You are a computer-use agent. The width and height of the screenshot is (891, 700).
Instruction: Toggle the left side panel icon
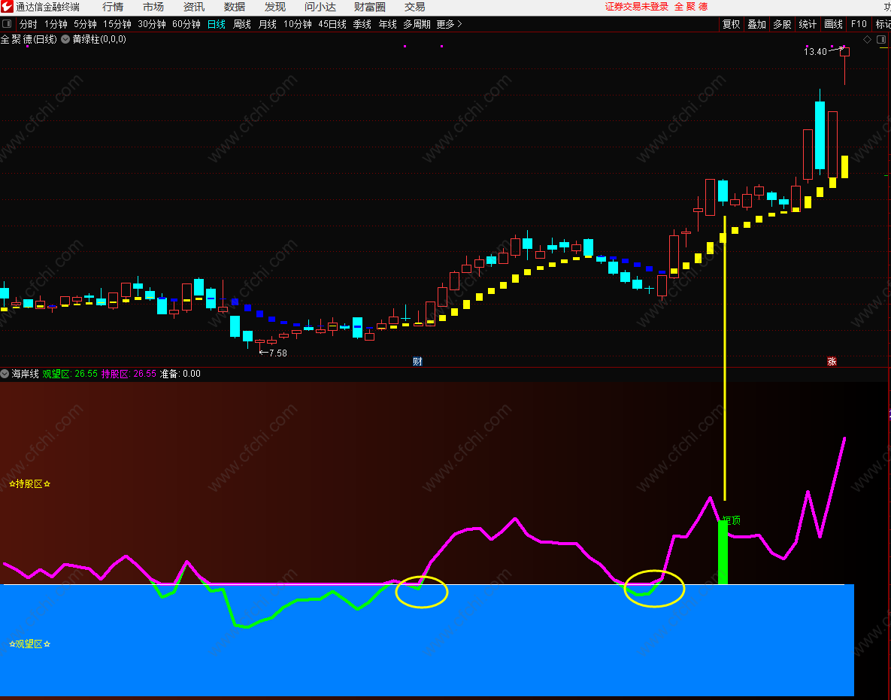(x=8, y=24)
